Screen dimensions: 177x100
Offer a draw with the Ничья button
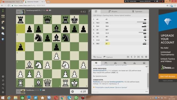97,57
